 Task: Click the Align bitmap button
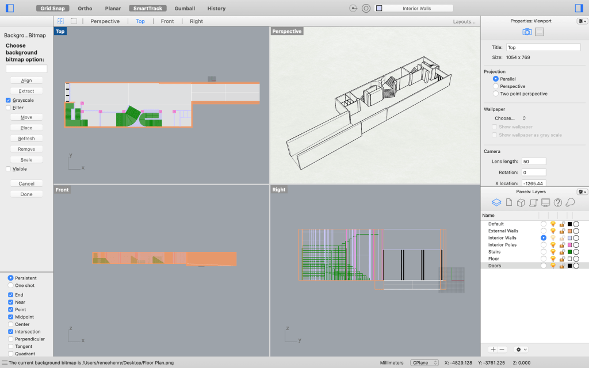(26, 80)
